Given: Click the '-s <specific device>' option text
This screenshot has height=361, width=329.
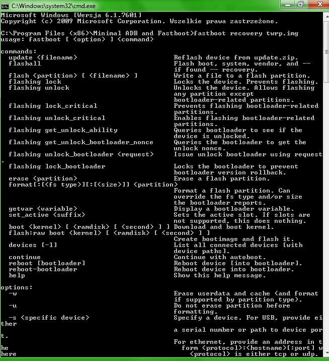Looking at the screenshot, I should 49,318.
